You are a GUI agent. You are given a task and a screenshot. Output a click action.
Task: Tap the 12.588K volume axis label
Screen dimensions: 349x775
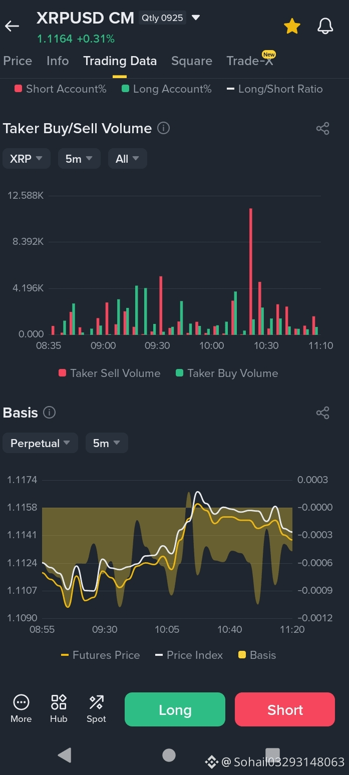(x=26, y=195)
